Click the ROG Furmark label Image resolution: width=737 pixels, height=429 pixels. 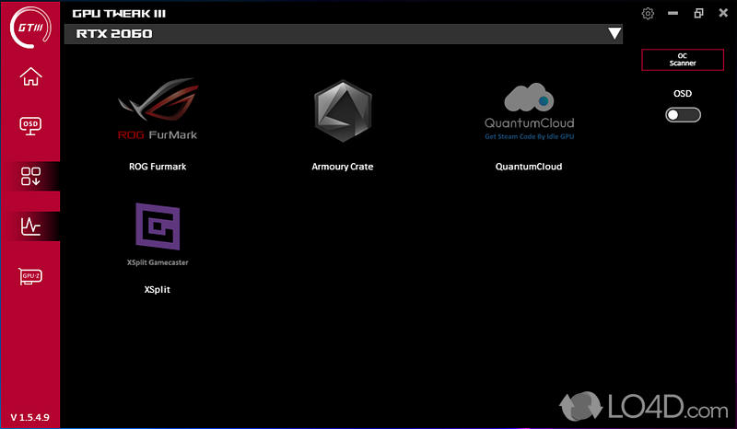pos(158,167)
